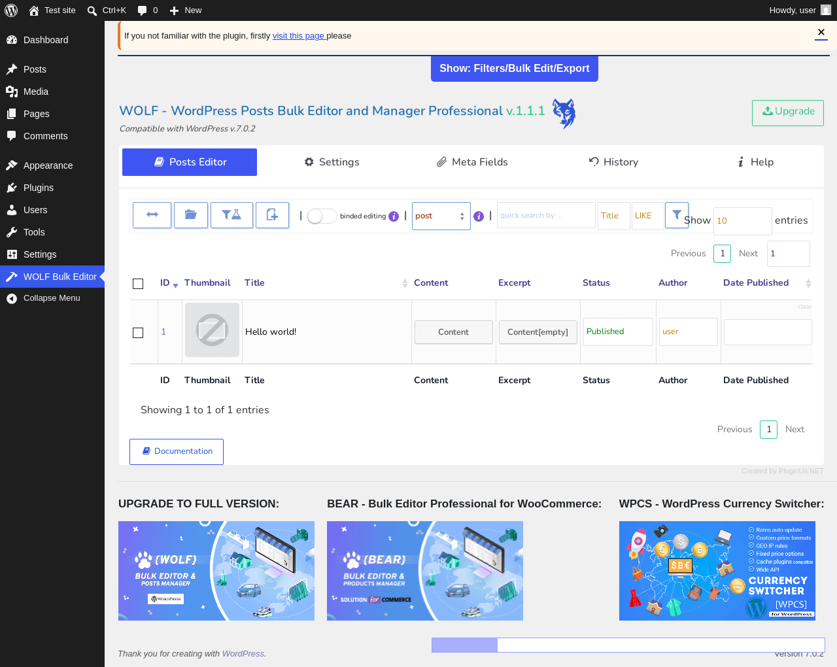
Task: Click the Content button for Hello world!
Action: [454, 332]
